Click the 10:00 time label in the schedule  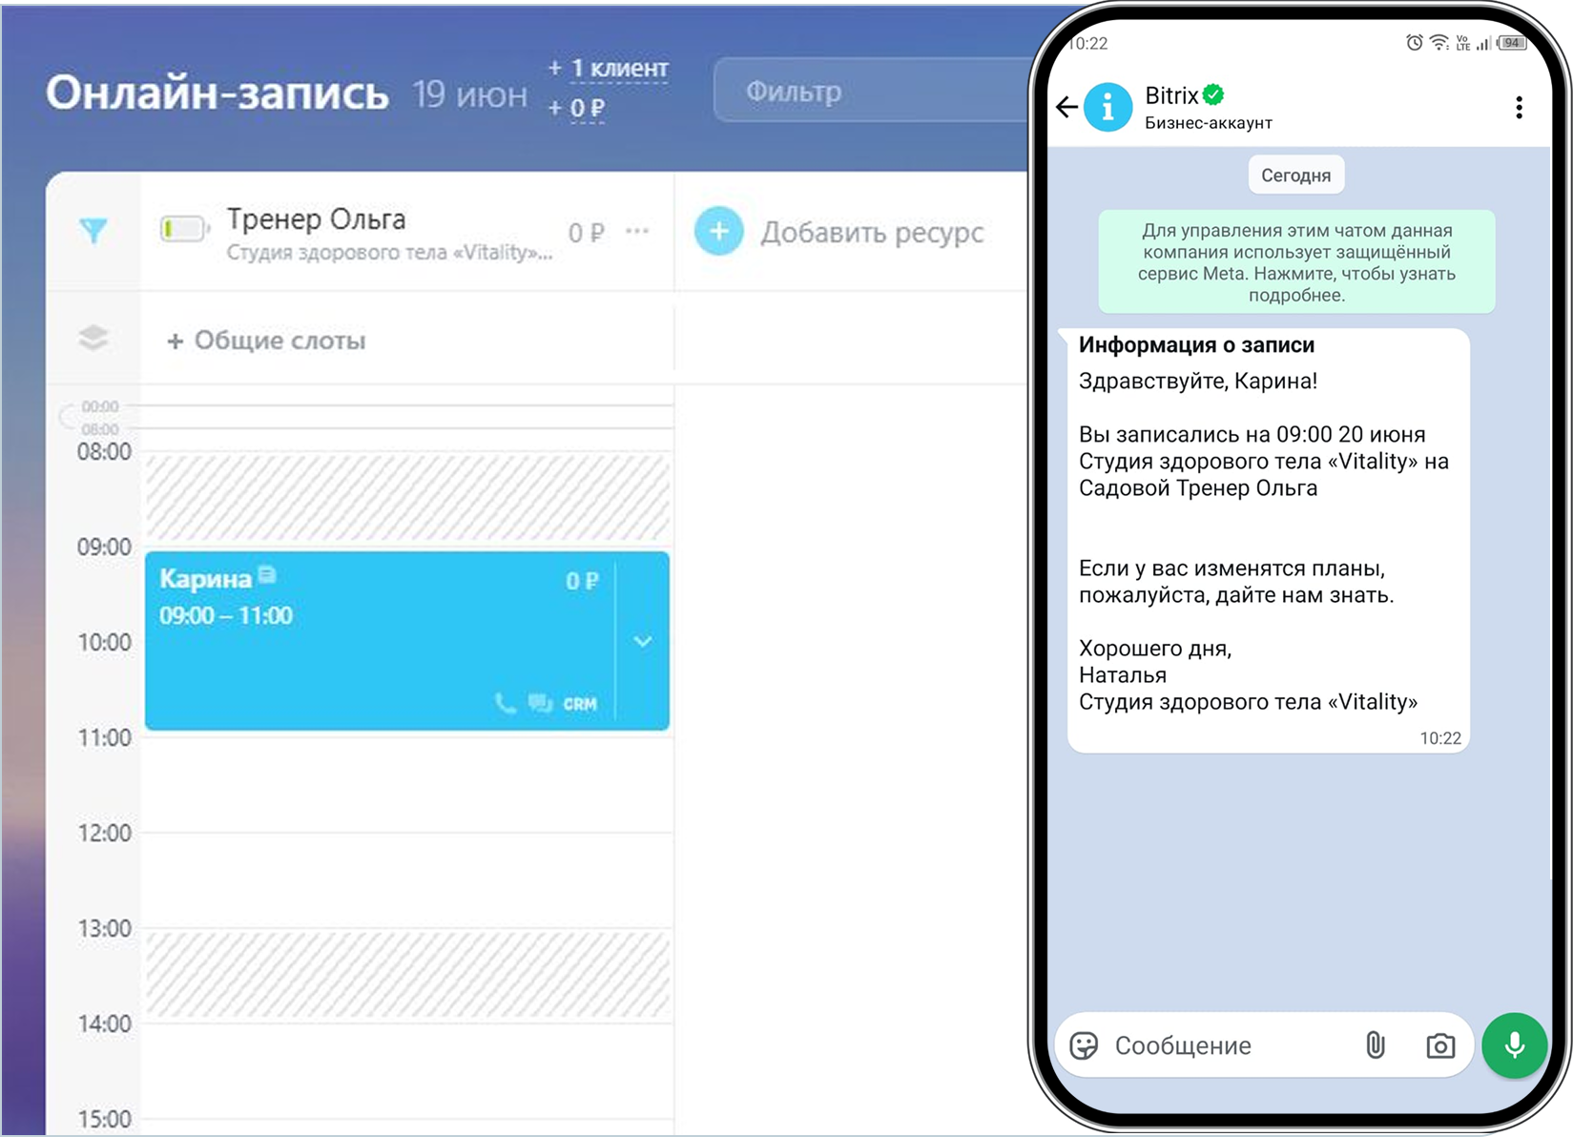(x=104, y=642)
